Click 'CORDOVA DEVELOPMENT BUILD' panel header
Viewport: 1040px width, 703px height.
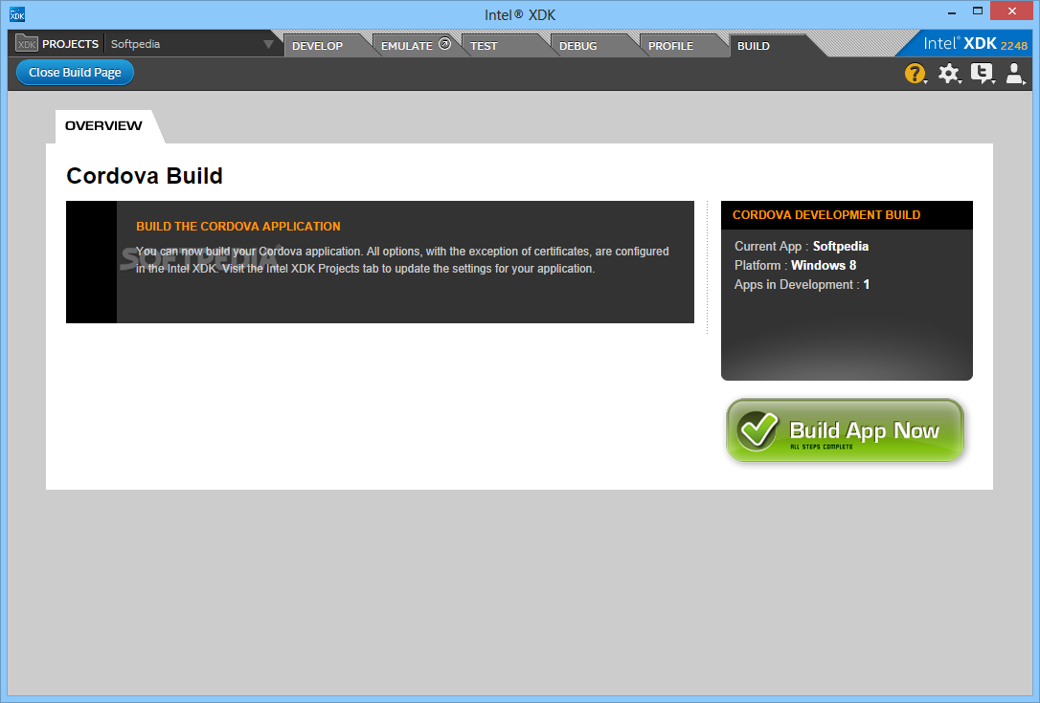click(x=847, y=214)
